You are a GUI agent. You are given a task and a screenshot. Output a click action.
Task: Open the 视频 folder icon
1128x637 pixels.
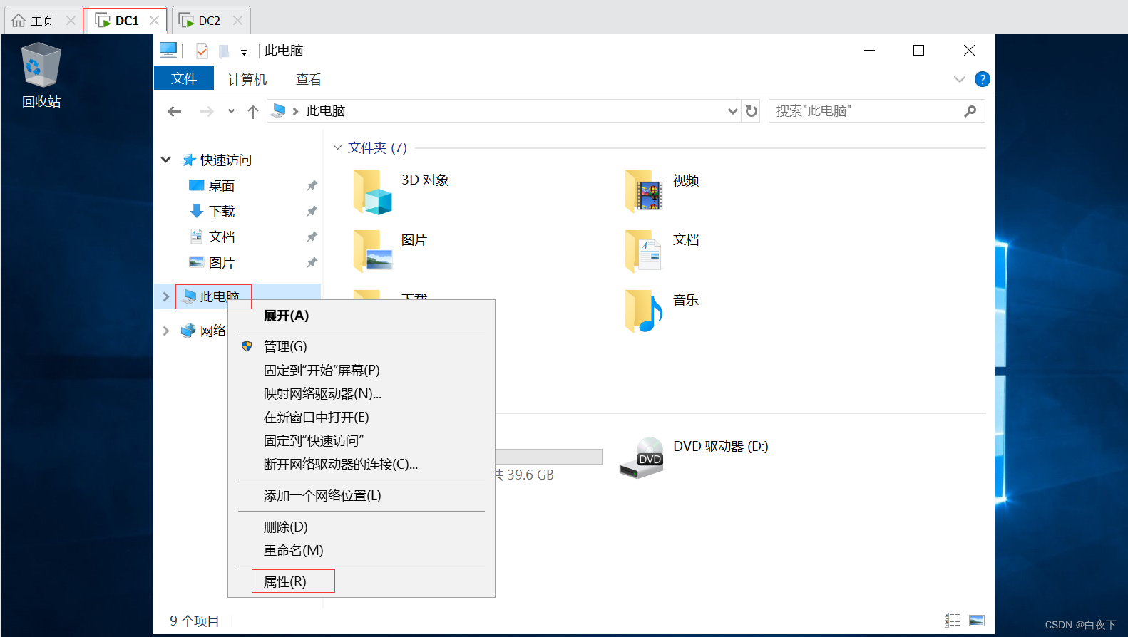click(644, 191)
